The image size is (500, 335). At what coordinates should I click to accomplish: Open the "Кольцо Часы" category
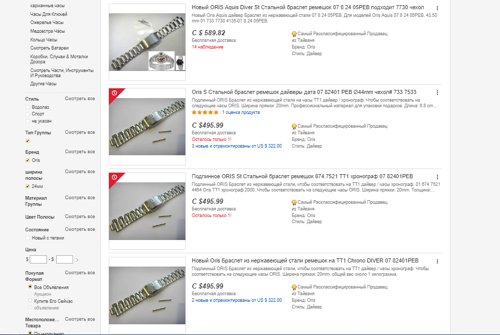click(x=44, y=39)
